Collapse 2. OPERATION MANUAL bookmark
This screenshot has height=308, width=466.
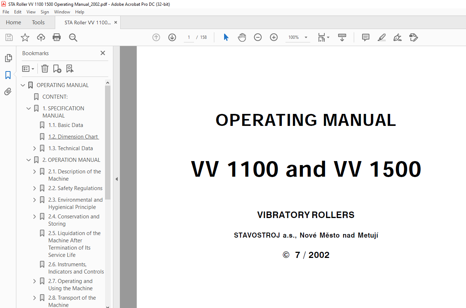29,160
